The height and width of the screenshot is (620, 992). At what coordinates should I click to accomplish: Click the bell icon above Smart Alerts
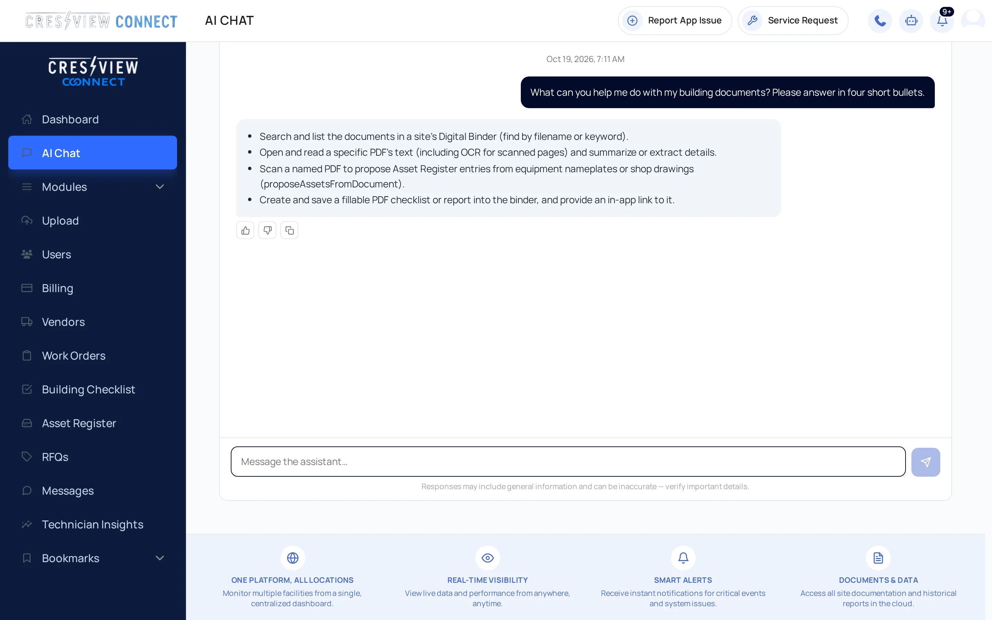[x=683, y=558]
